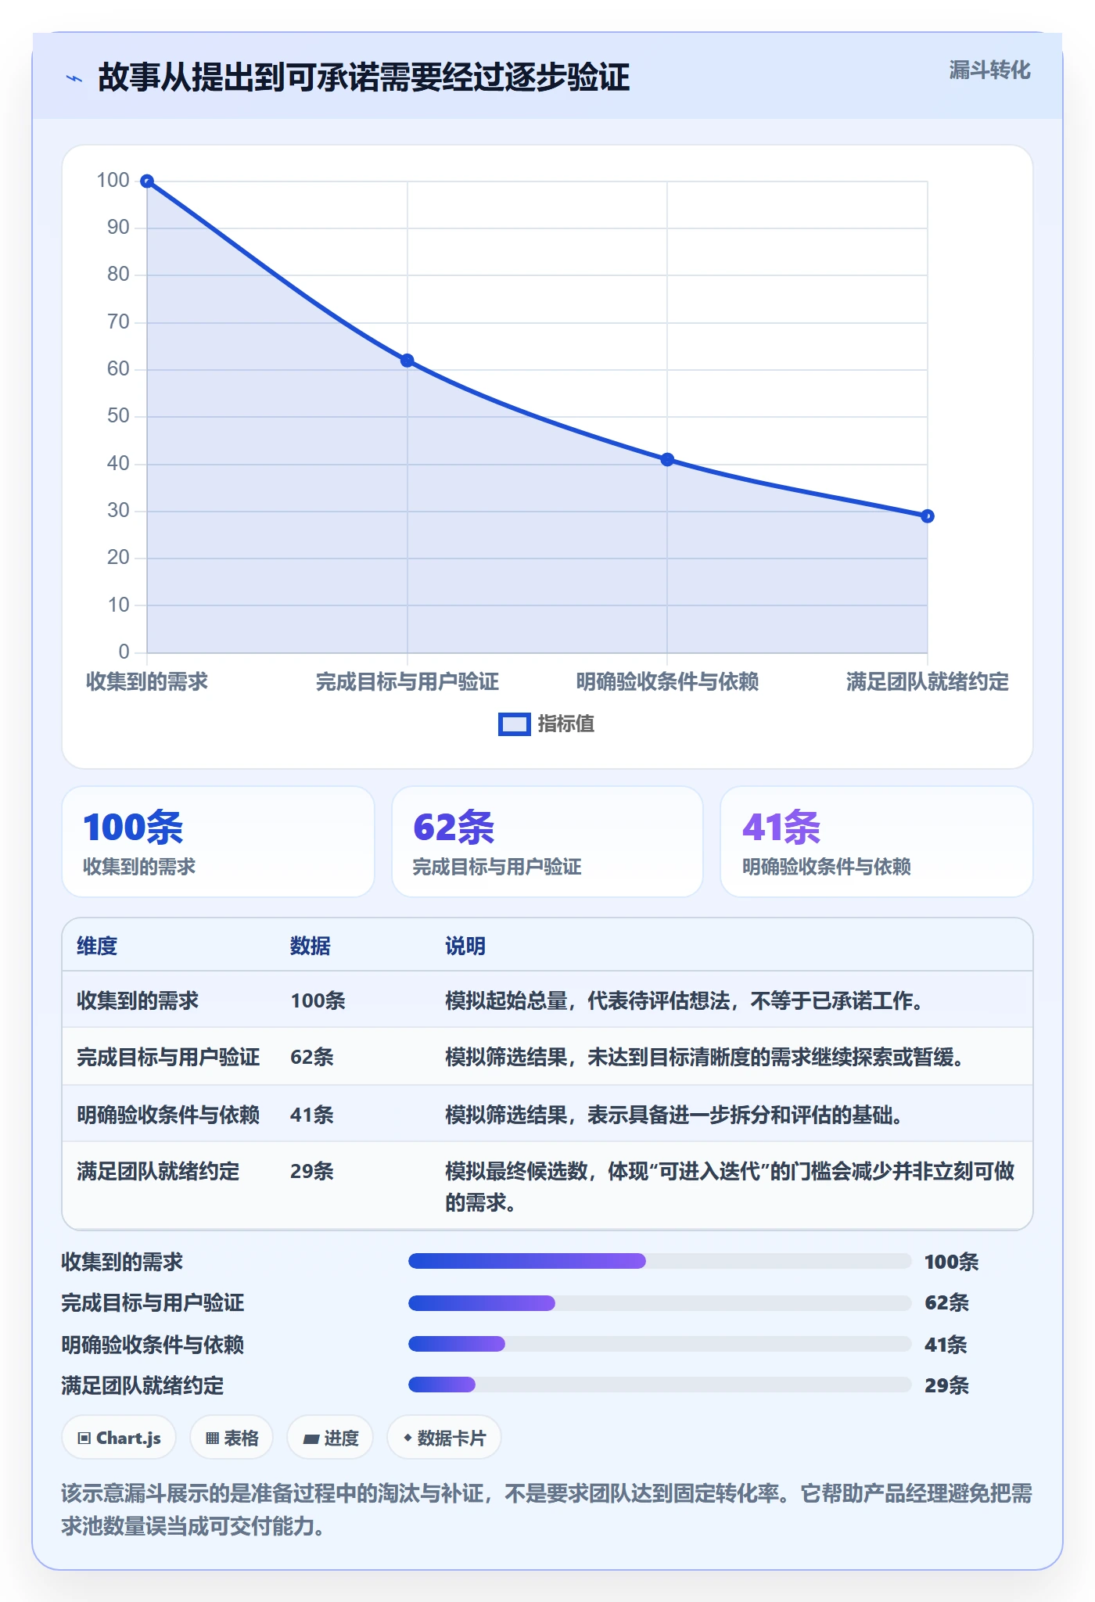1095x1602 pixels.
Task: Click the x-axis label 收集到的需求
Action: pyautogui.click(x=147, y=682)
